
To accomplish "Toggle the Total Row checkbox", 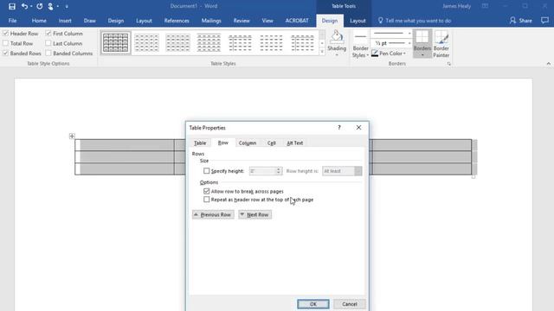I will [6, 43].
